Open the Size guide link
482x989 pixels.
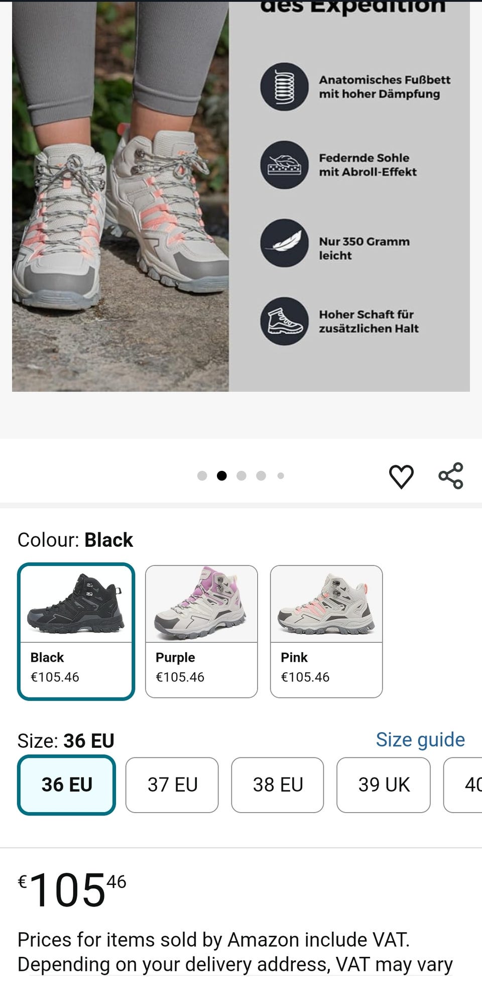pyautogui.click(x=420, y=740)
